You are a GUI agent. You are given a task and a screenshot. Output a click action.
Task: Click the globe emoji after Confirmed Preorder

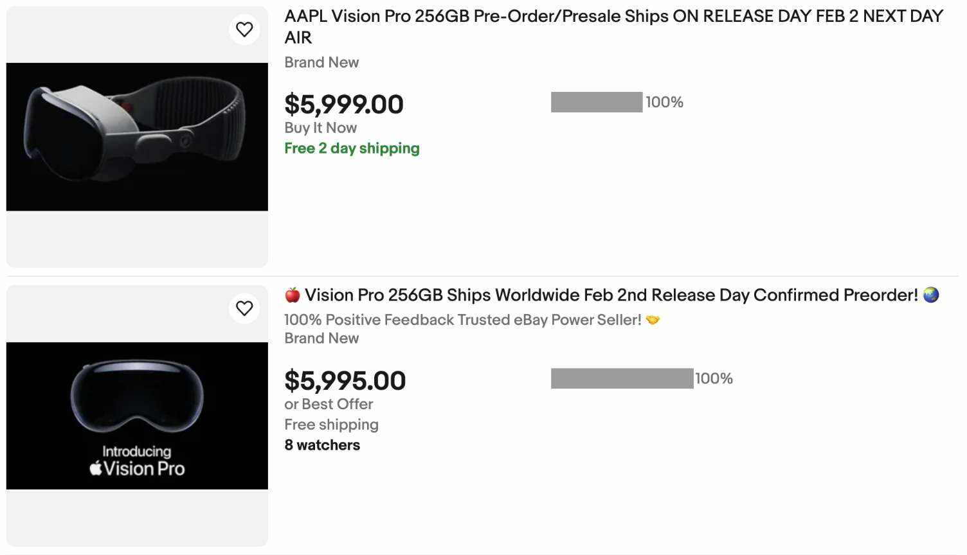[930, 295]
